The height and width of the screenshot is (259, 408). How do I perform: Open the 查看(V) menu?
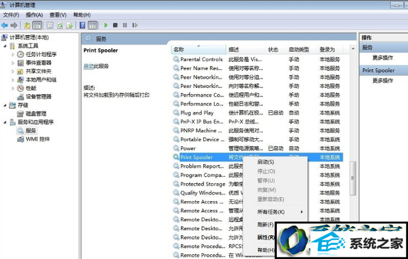click(x=58, y=15)
